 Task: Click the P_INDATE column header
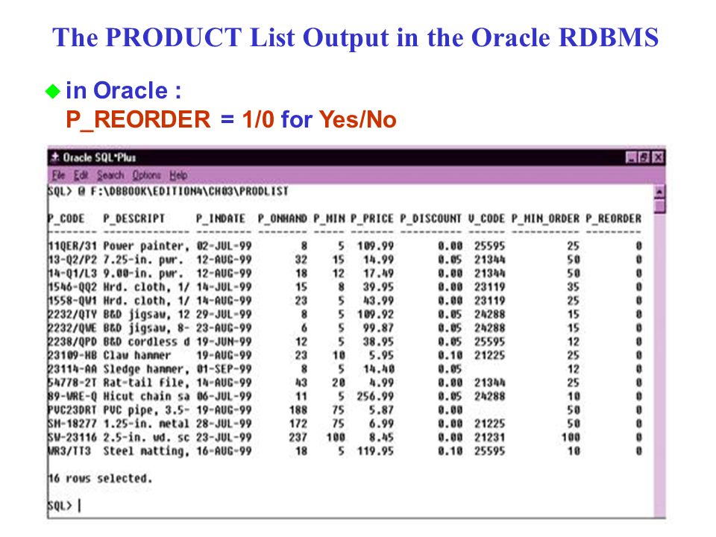pos(221,219)
